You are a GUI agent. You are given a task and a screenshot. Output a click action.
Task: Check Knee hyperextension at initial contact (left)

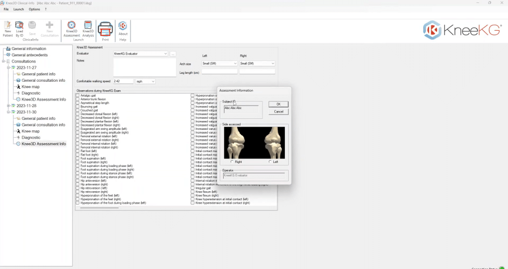point(192,200)
